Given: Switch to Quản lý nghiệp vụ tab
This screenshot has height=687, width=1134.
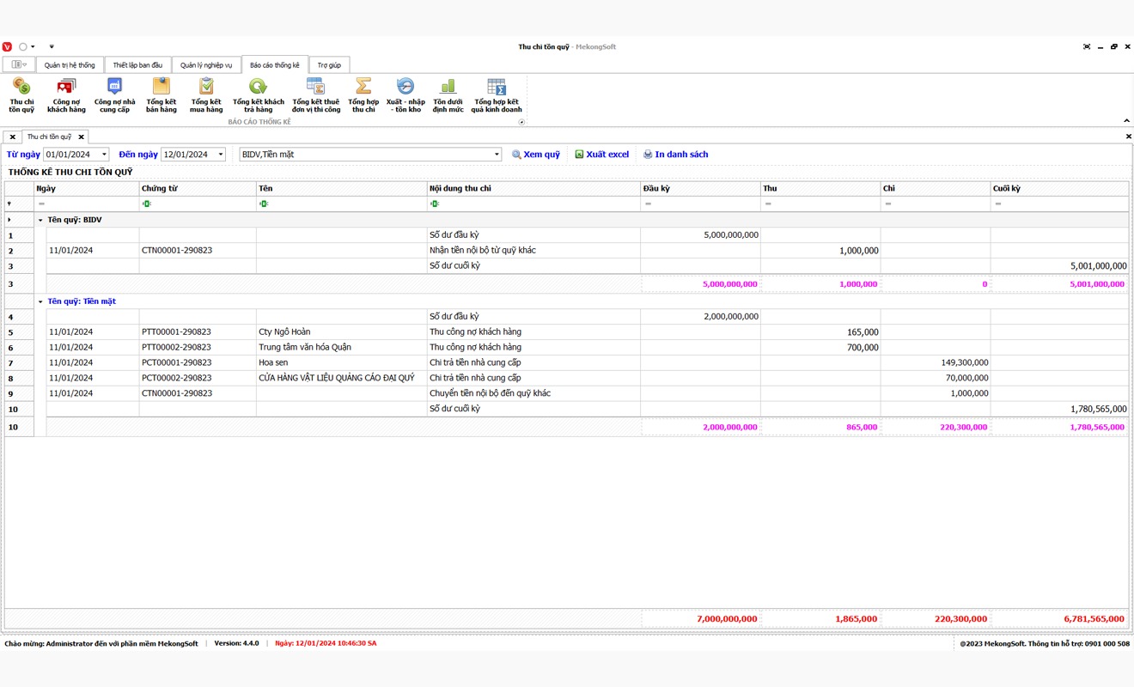Looking at the screenshot, I should pos(206,65).
